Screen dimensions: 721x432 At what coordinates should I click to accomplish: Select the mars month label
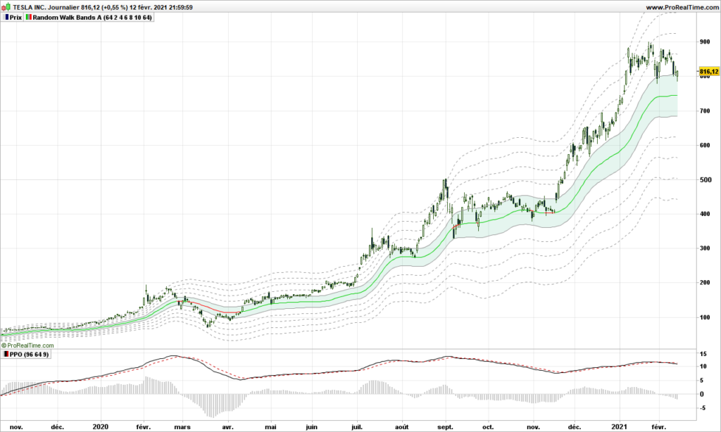[x=182, y=426]
